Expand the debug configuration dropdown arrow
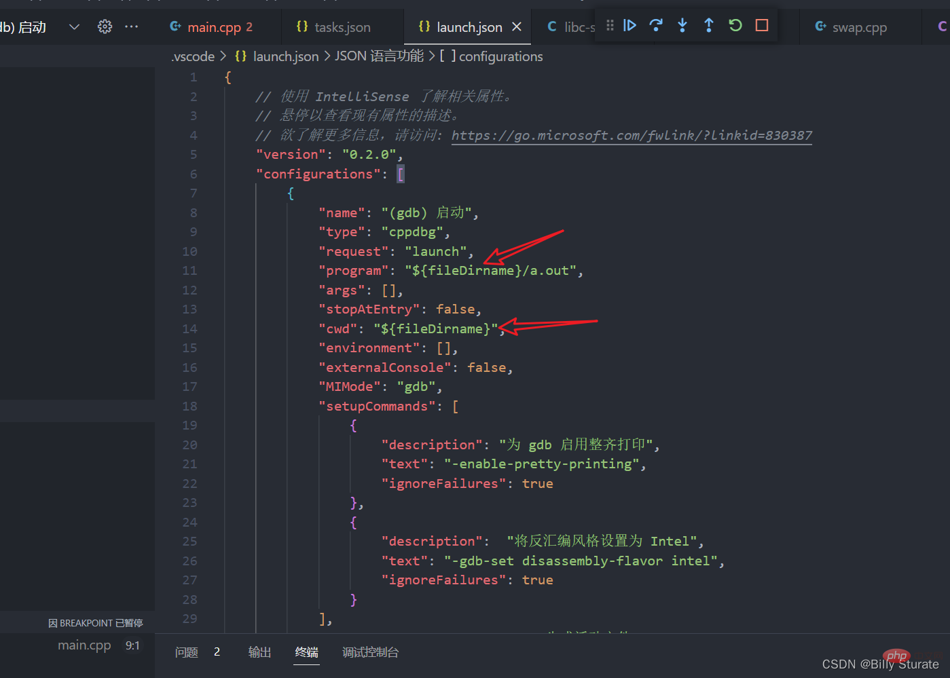The height and width of the screenshot is (678, 950). 75,26
